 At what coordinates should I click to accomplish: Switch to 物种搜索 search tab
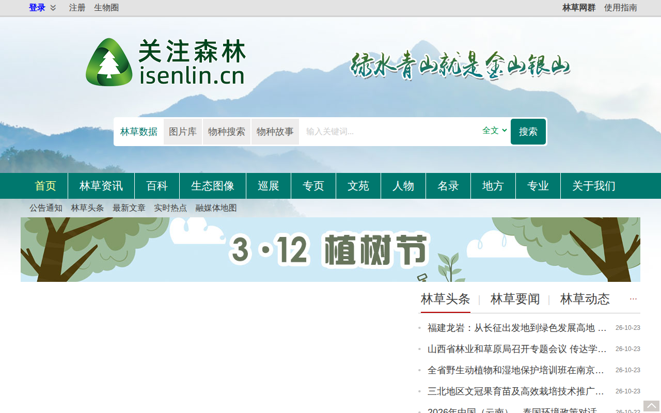coord(227,132)
